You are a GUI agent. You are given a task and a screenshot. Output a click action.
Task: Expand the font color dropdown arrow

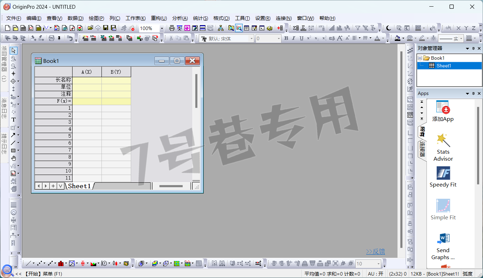tap(383, 38)
